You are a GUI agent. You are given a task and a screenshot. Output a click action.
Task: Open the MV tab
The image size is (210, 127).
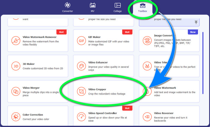pyautogui.click(x=93, y=7)
